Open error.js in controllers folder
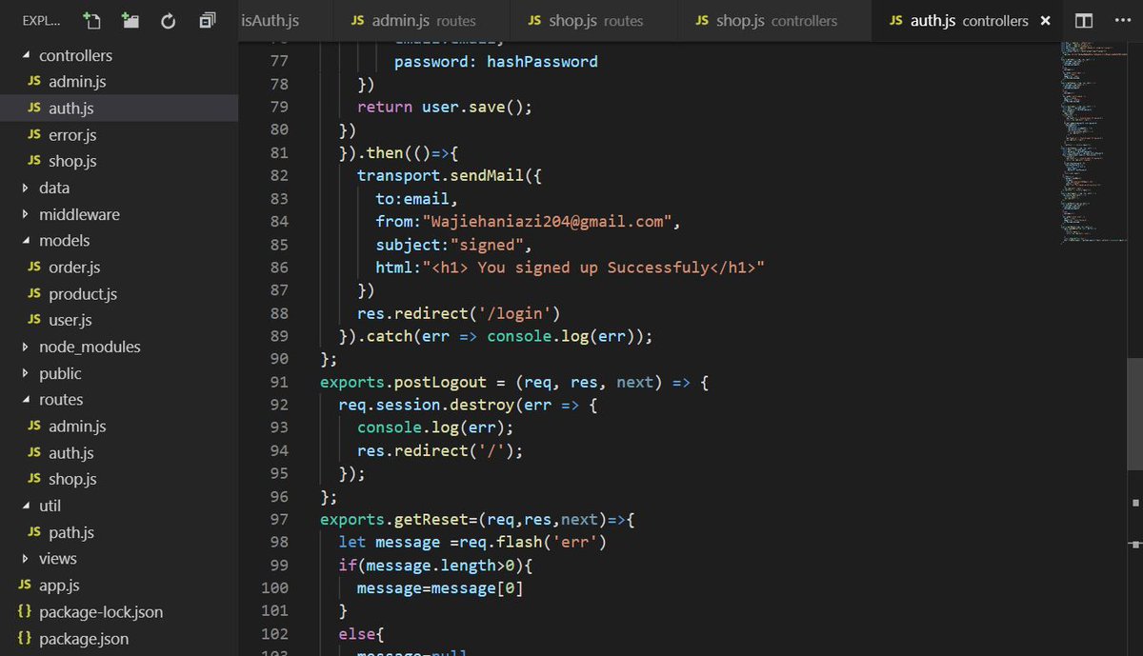1143x656 pixels. click(119, 135)
